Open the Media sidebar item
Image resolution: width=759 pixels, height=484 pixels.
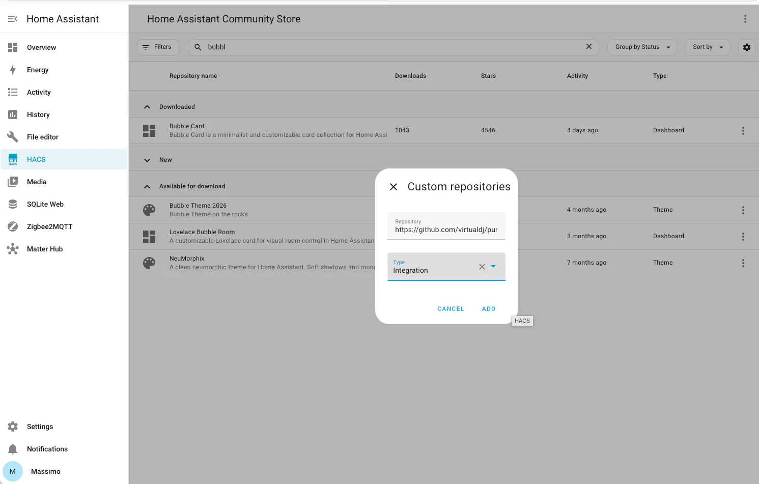(x=64, y=182)
